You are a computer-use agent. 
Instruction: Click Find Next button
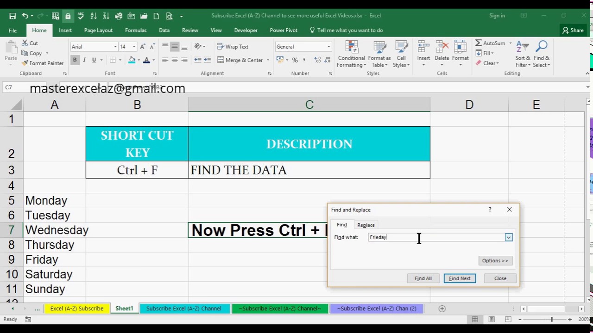pos(460,278)
